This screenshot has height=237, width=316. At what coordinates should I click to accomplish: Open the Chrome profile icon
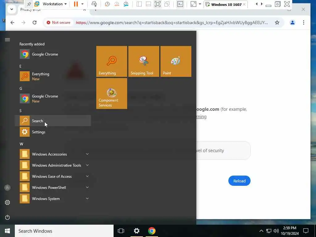point(293,23)
